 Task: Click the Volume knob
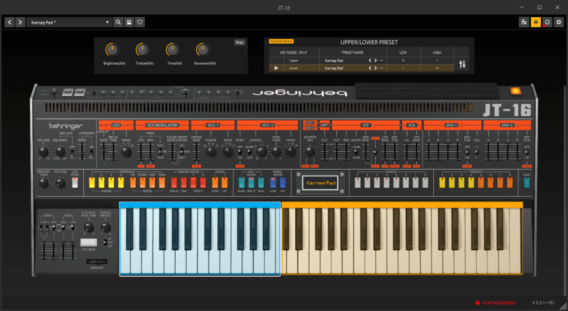pos(44,151)
